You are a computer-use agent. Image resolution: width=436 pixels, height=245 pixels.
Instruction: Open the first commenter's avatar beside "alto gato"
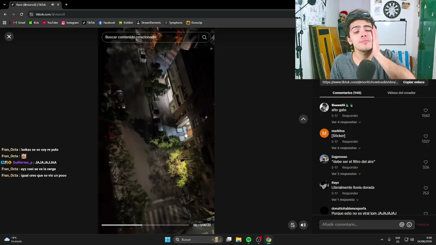324,107
